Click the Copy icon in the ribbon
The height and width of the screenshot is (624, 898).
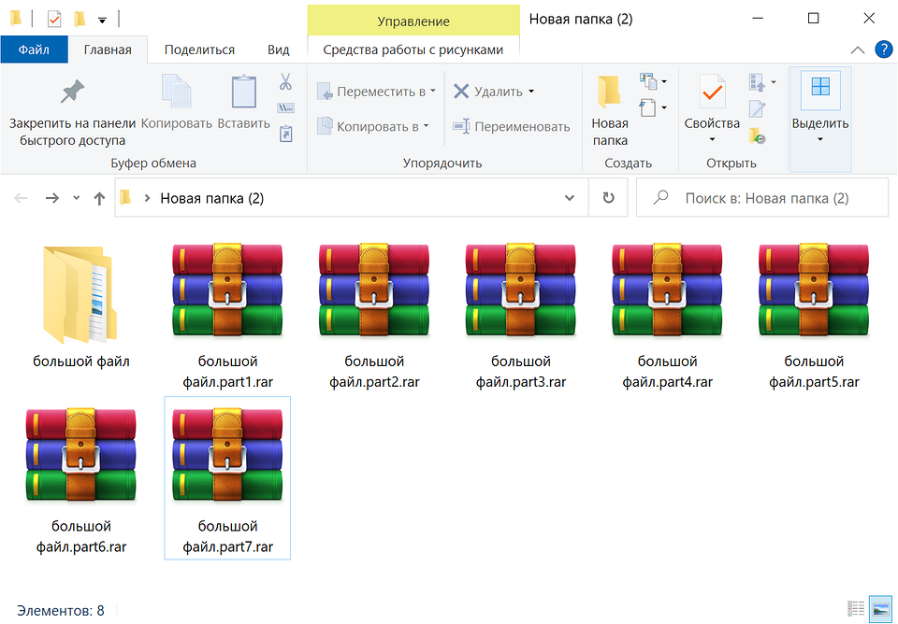pyautogui.click(x=177, y=91)
